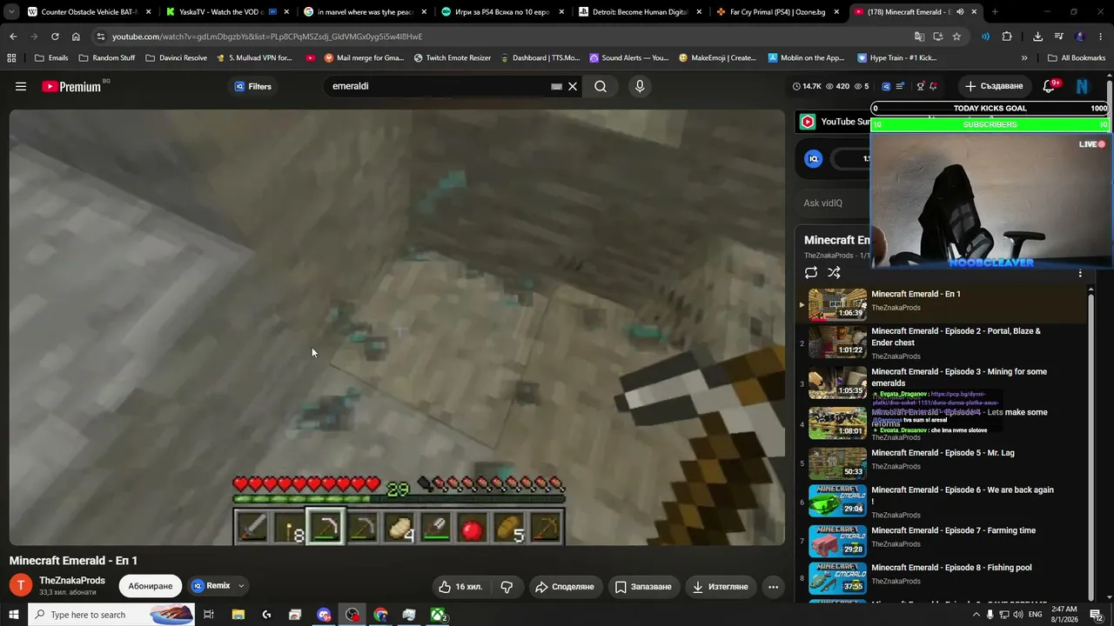Viewport: 1114px width, 626px height.
Task: Switch to Detroit: Become Human tab
Action: point(640,12)
